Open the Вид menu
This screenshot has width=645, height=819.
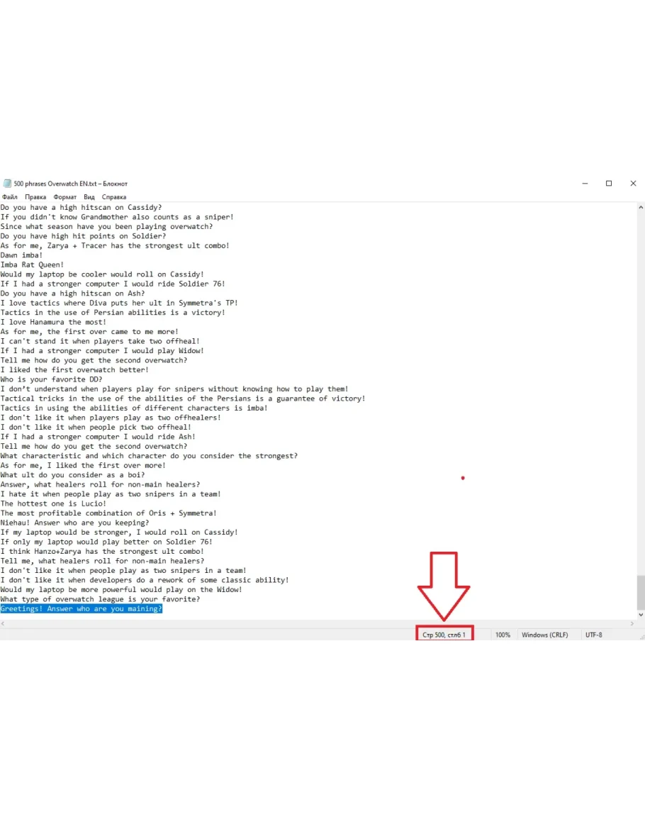coord(89,197)
